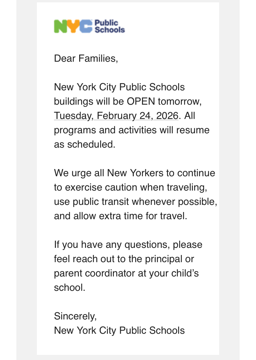
Task: Click the "Dear Families," greeting
Action: [x=86, y=58]
